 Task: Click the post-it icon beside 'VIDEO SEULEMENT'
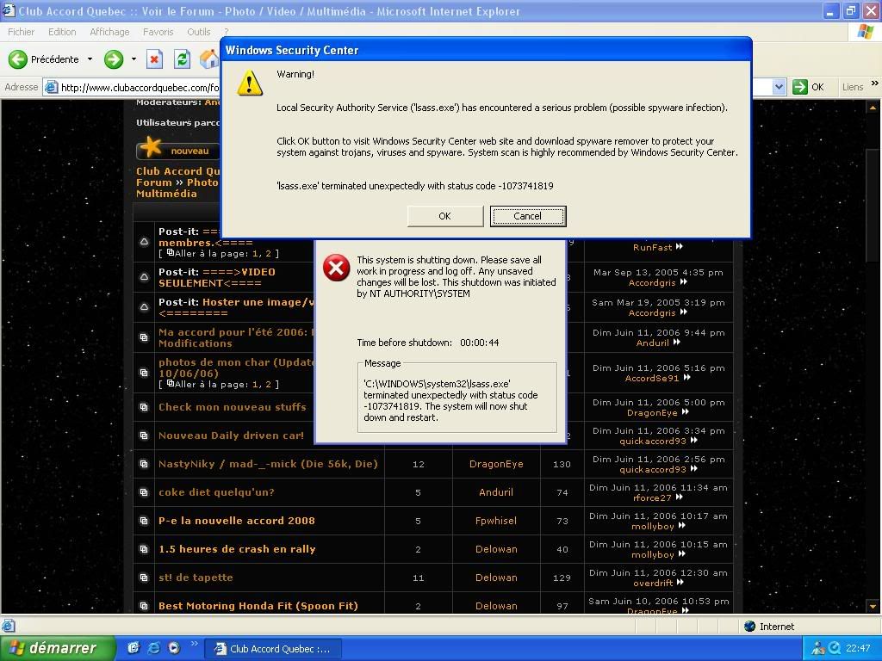click(x=144, y=277)
